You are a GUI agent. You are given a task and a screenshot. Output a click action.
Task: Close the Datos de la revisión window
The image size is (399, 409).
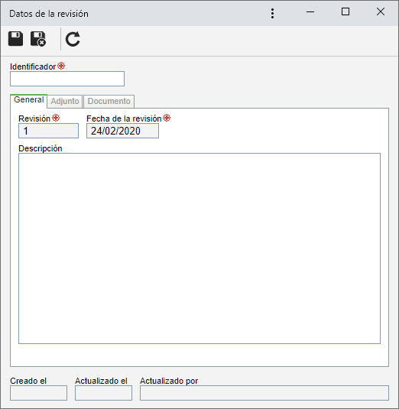tap(381, 11)
